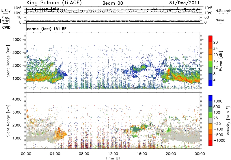Click the velocity panel 'Slant Range [km]' label
Image resolution: width=231 pixels, height=160 pixels.
click(8, 121)
